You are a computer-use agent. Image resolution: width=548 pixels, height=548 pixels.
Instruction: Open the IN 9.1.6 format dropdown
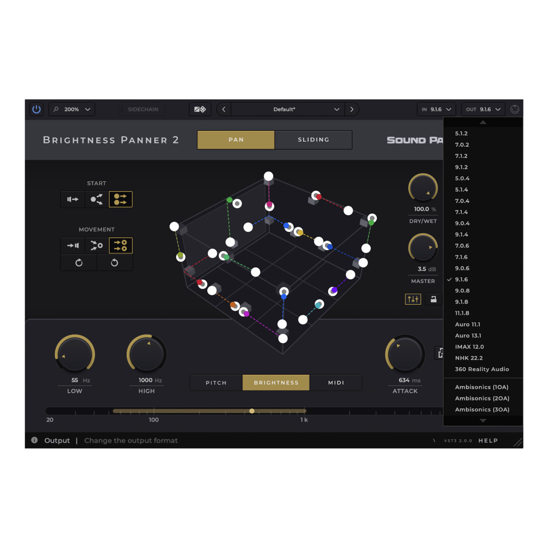click(436, 110)
